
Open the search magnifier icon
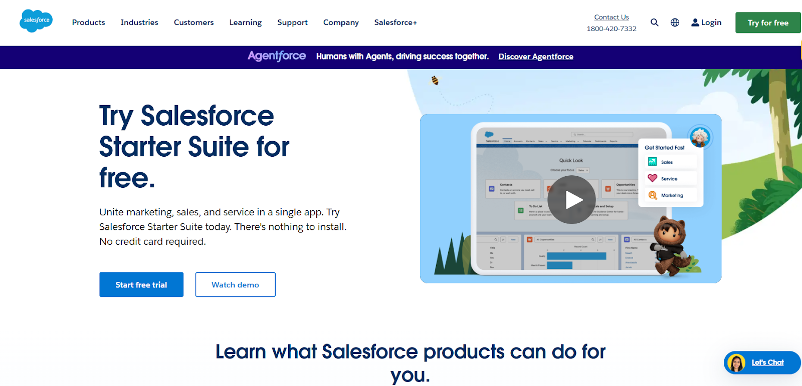click(655, 23)
